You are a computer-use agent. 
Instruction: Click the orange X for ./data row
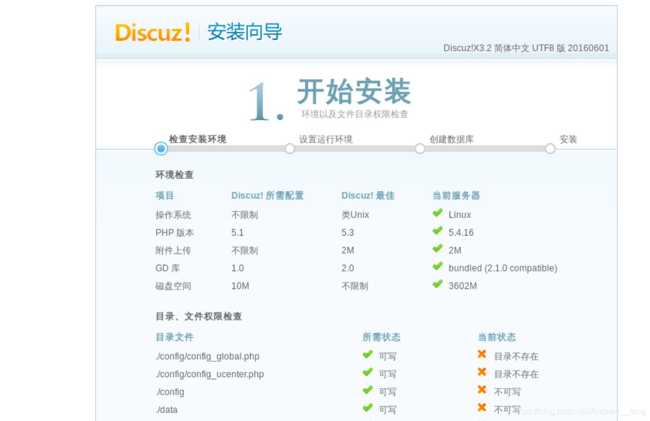tap(482, 408)
